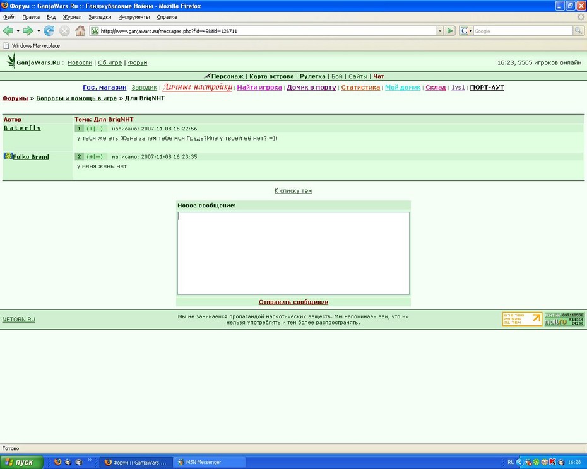587x469 pixels.
Task: Open the back button history dropdown arrow
Action: tap(18, 31)
